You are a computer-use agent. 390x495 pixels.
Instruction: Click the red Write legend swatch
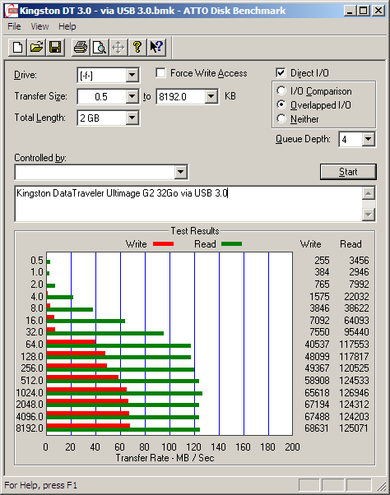click(163, 244)
